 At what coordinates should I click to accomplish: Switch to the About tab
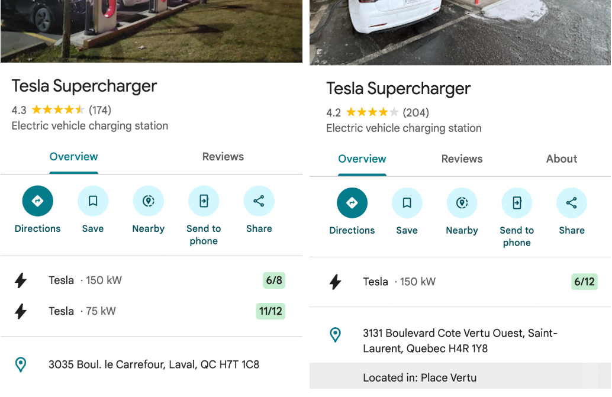click(x=562, y=159)
